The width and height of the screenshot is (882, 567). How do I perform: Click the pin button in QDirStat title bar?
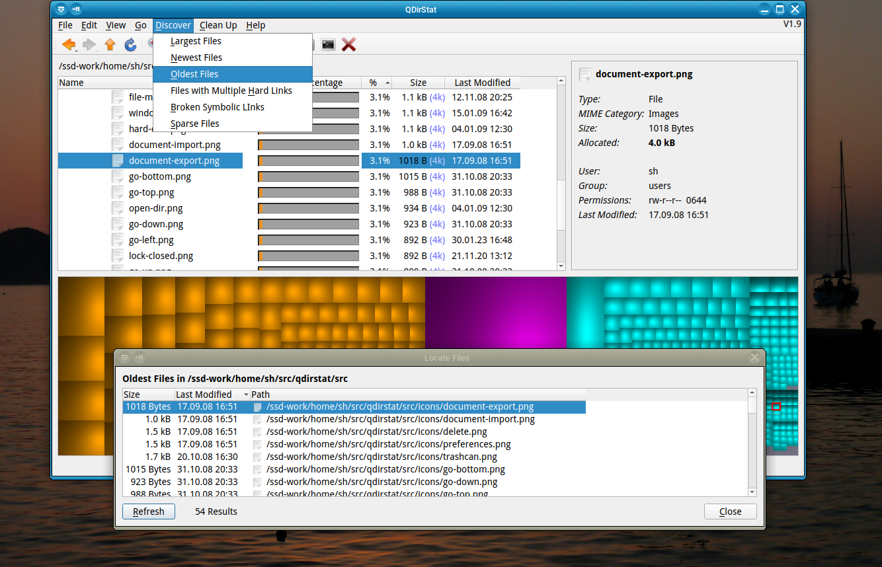(x=76, y=9)
